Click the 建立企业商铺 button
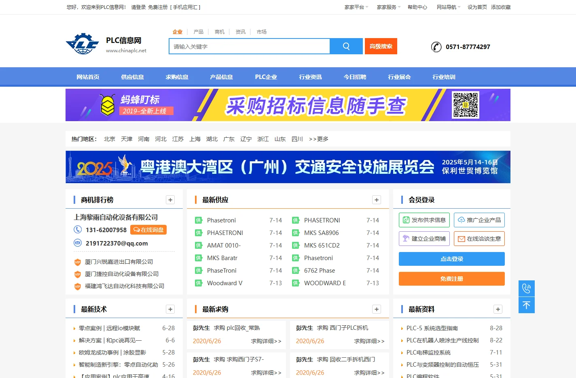This screenshot has height=378, width=576. click(424, 239)
